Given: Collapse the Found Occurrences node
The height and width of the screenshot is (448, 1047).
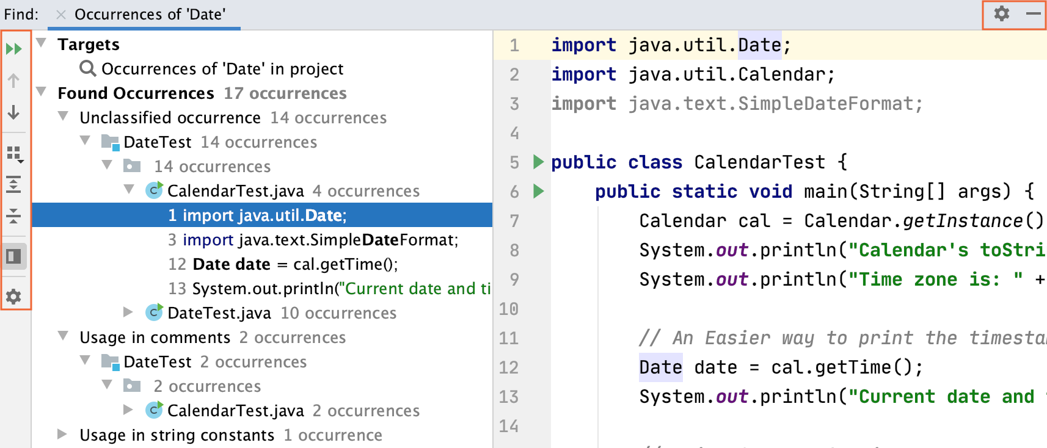Looking at the screenshot, I should pos(42,92).
